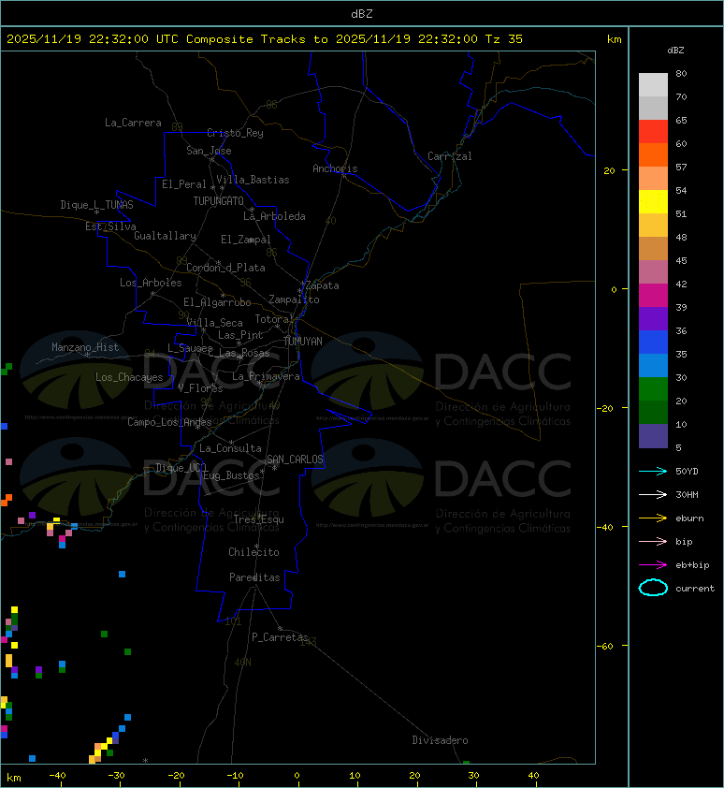Select the Cordon_d_Plata label

tap(225, 268)
